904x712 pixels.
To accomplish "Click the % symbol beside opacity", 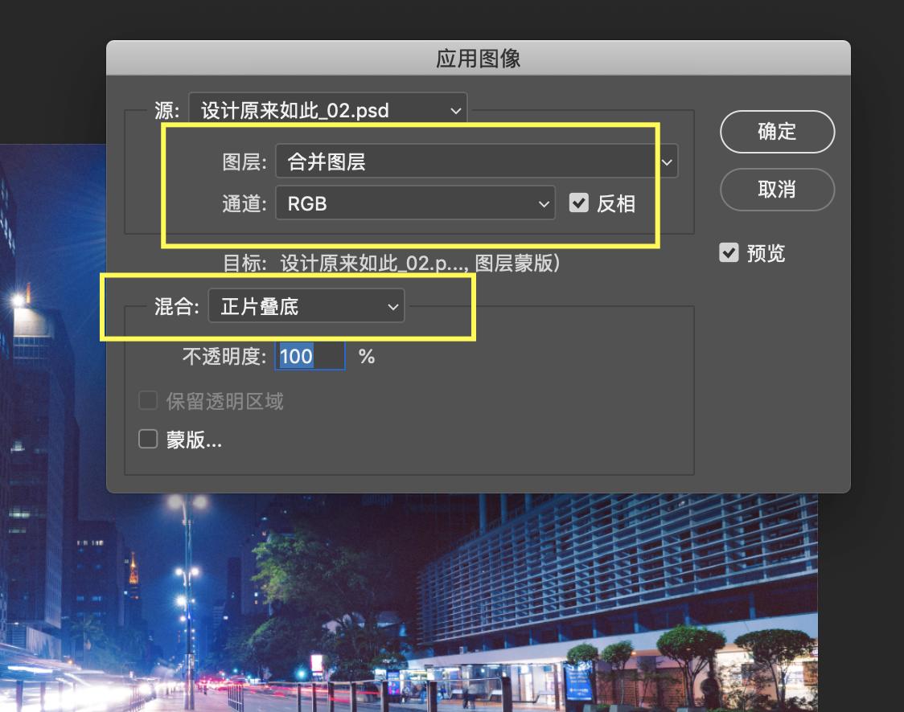I will click(x=365, y=356).
